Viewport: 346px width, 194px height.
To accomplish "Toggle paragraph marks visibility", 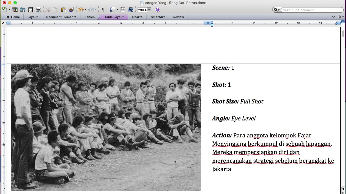I will 103,10.
